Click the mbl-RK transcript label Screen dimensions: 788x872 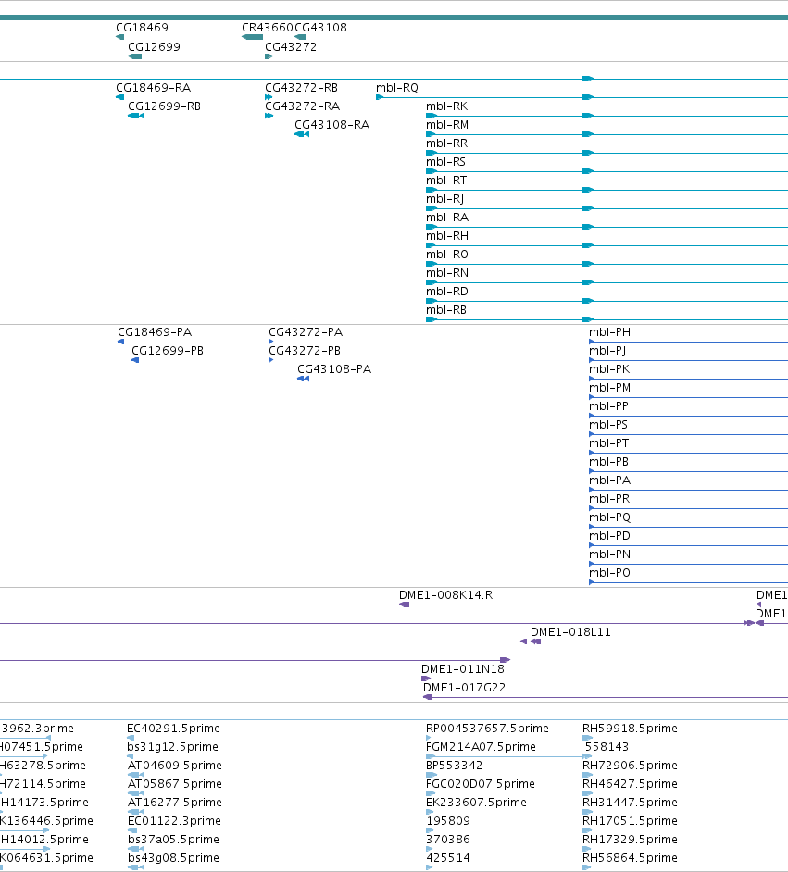point(446,106)
